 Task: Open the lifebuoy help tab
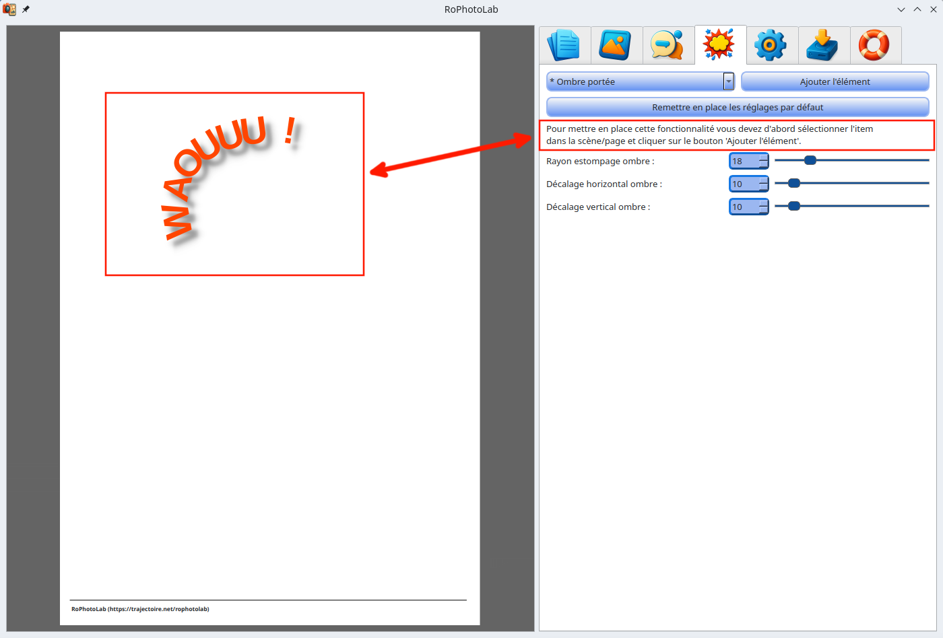tap(875, 45)
